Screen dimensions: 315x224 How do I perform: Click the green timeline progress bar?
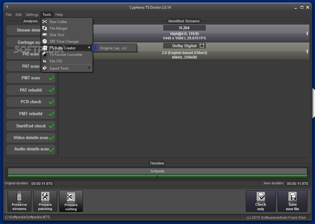[157, 176]
